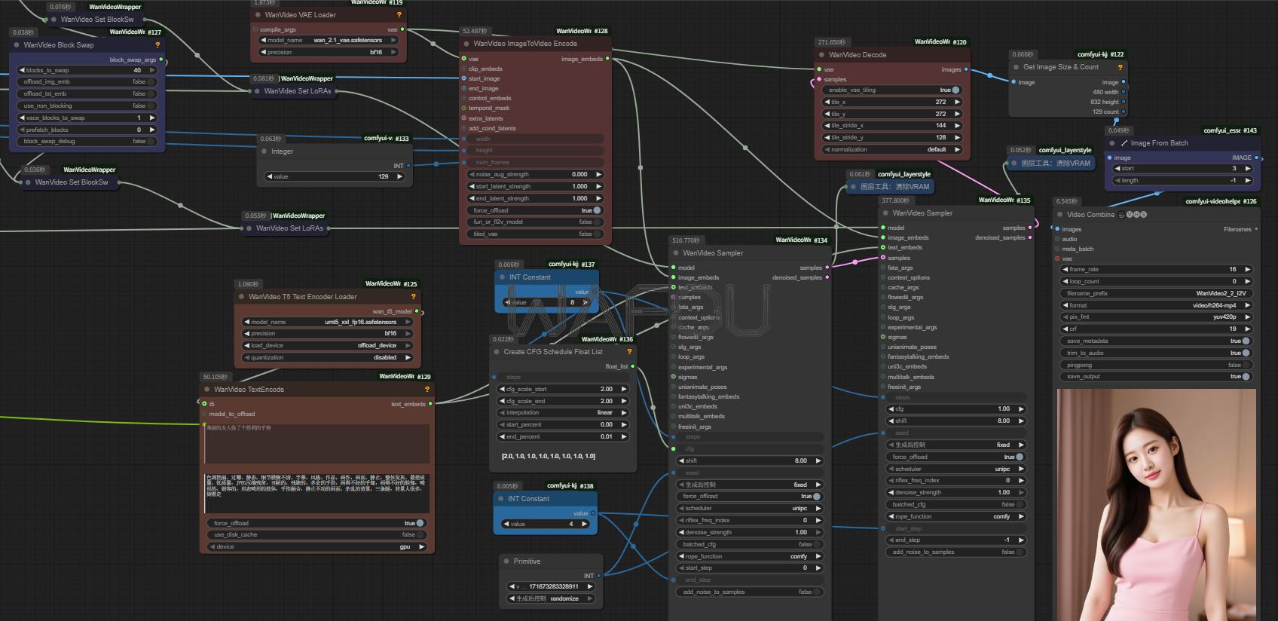Image resolution: width=1278 pixels, height=621 pixels.
Task: Collapse WanVideo T5 Text Encoder Loader node
Action: (242, 297)
